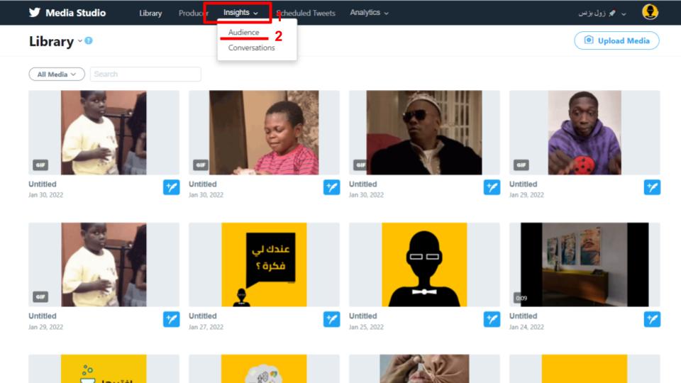Expand the Analytics dropdown menu
Screen dimensions: 681x383
click(369, 13)
